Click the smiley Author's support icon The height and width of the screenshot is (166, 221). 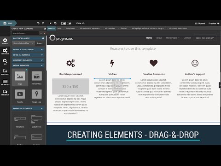click(195, 63)
